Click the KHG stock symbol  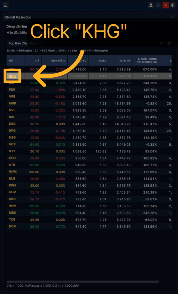12,76
